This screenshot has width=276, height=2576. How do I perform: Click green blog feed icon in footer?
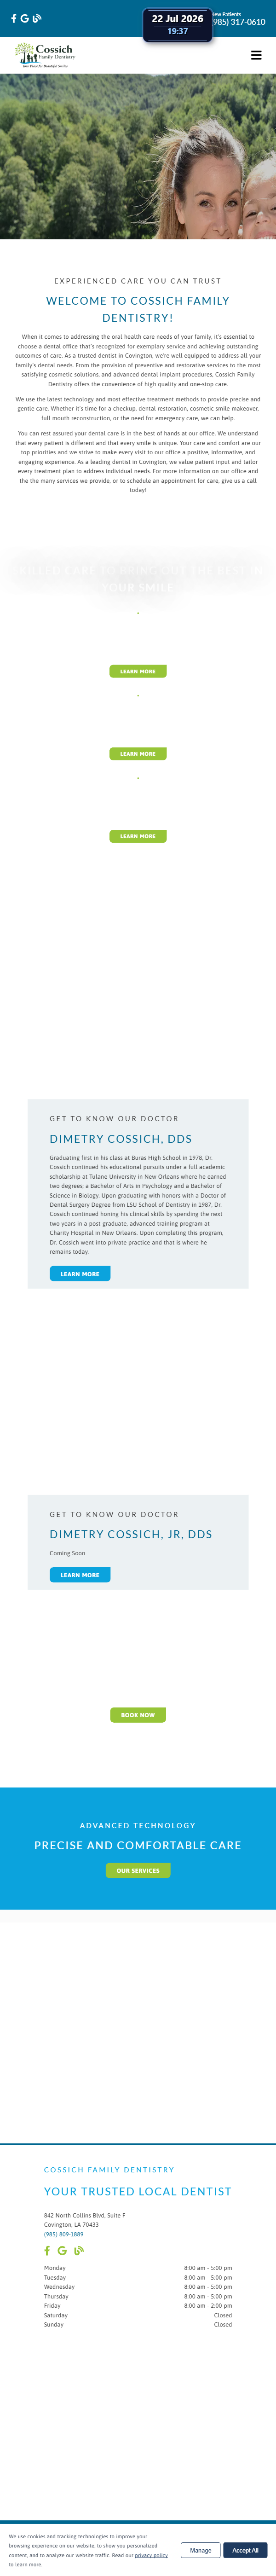pos(79,2250)
